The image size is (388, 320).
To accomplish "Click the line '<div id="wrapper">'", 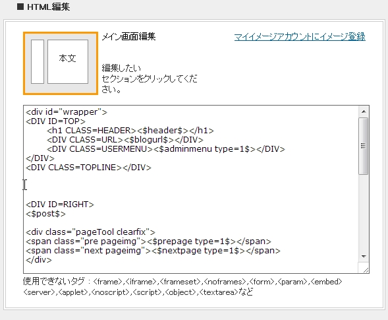I will coord(67,112).
